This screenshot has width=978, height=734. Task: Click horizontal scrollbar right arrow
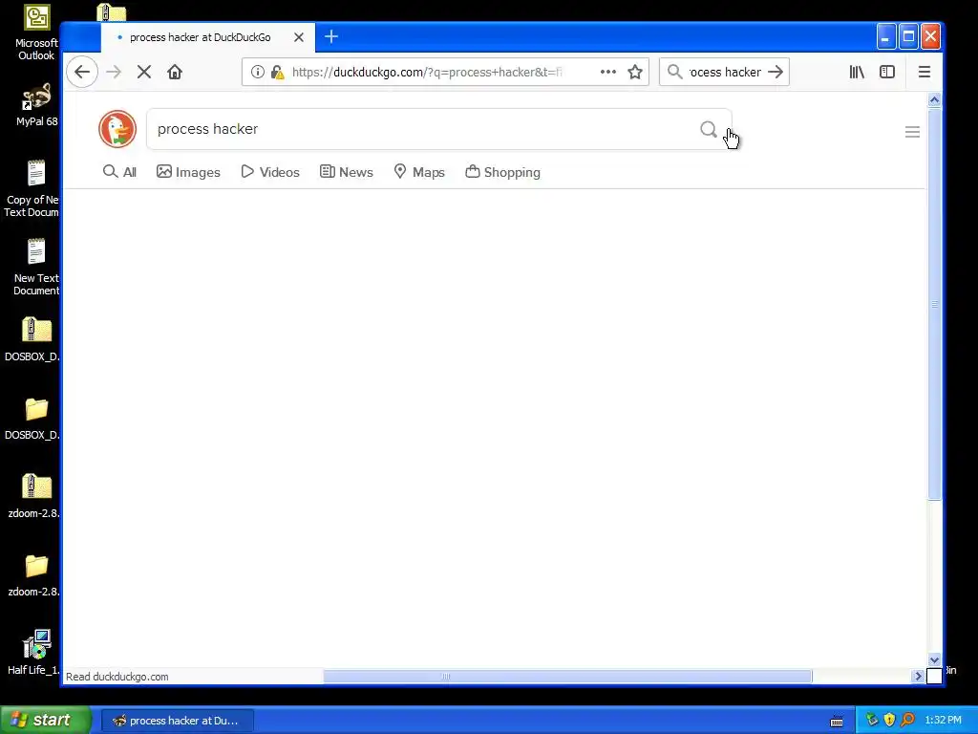click(x=918, y=676)
